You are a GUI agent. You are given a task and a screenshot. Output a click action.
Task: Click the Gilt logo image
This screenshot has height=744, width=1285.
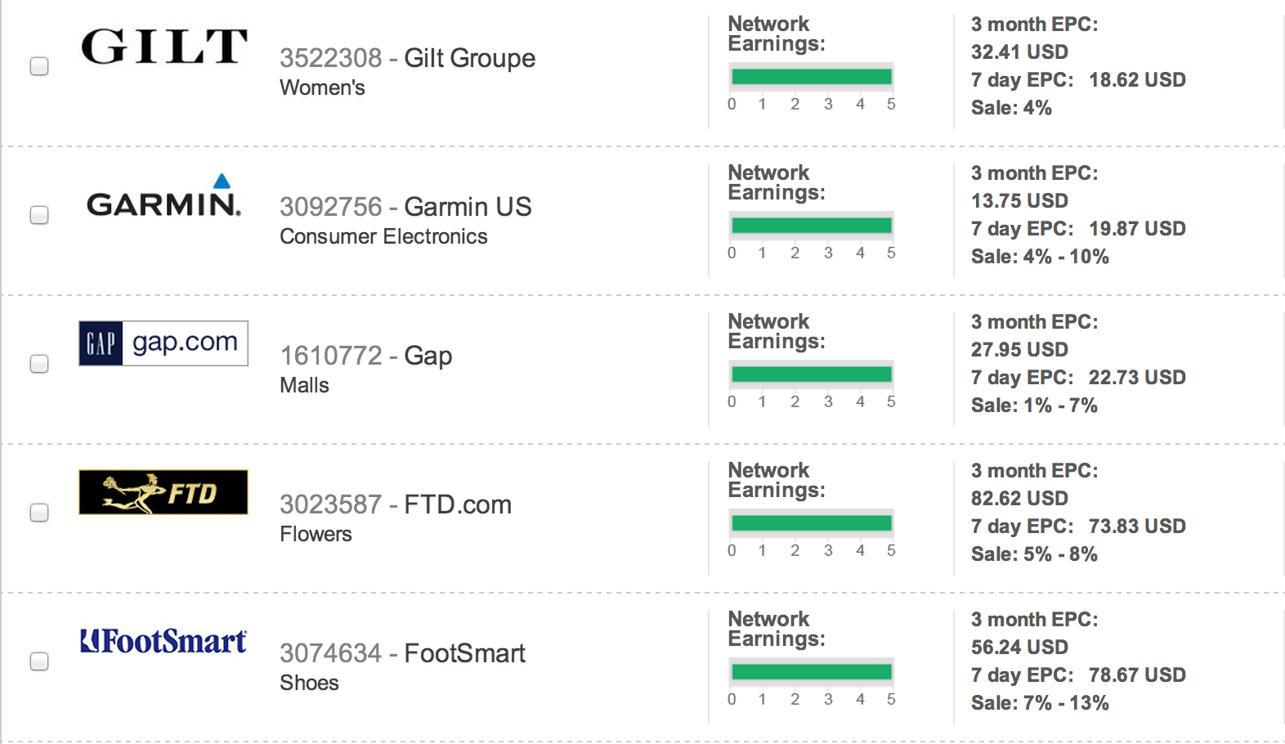[163, 47]
